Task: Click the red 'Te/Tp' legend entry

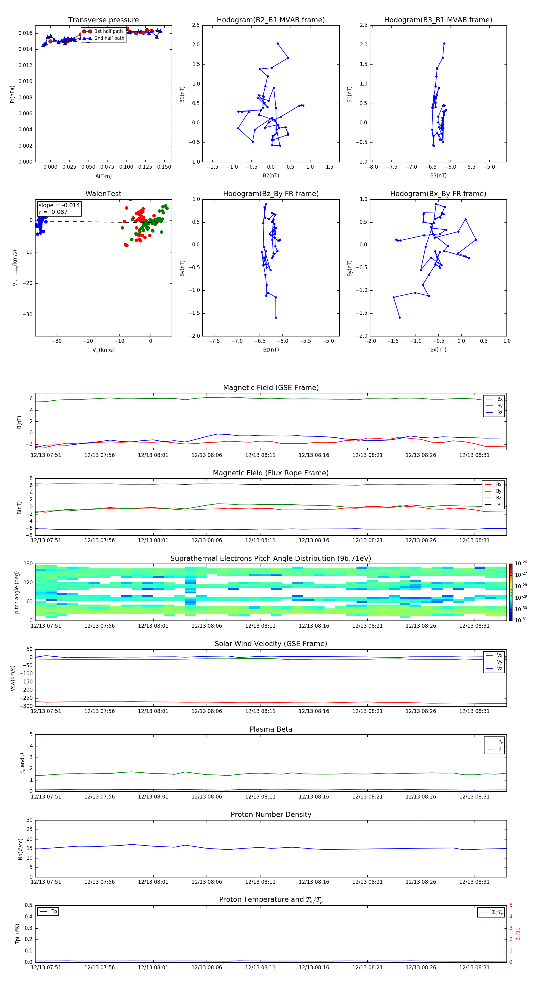Action: pyautogui.click(x=491, y=912)
